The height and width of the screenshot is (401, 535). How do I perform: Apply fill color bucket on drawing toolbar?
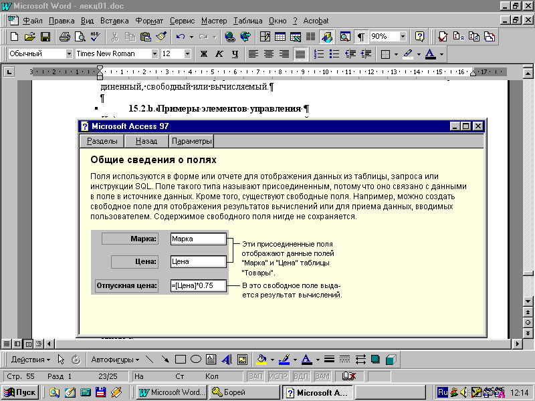click(x=261, y=360)
